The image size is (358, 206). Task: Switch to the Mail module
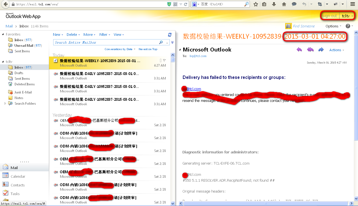(x=24, y=168)
